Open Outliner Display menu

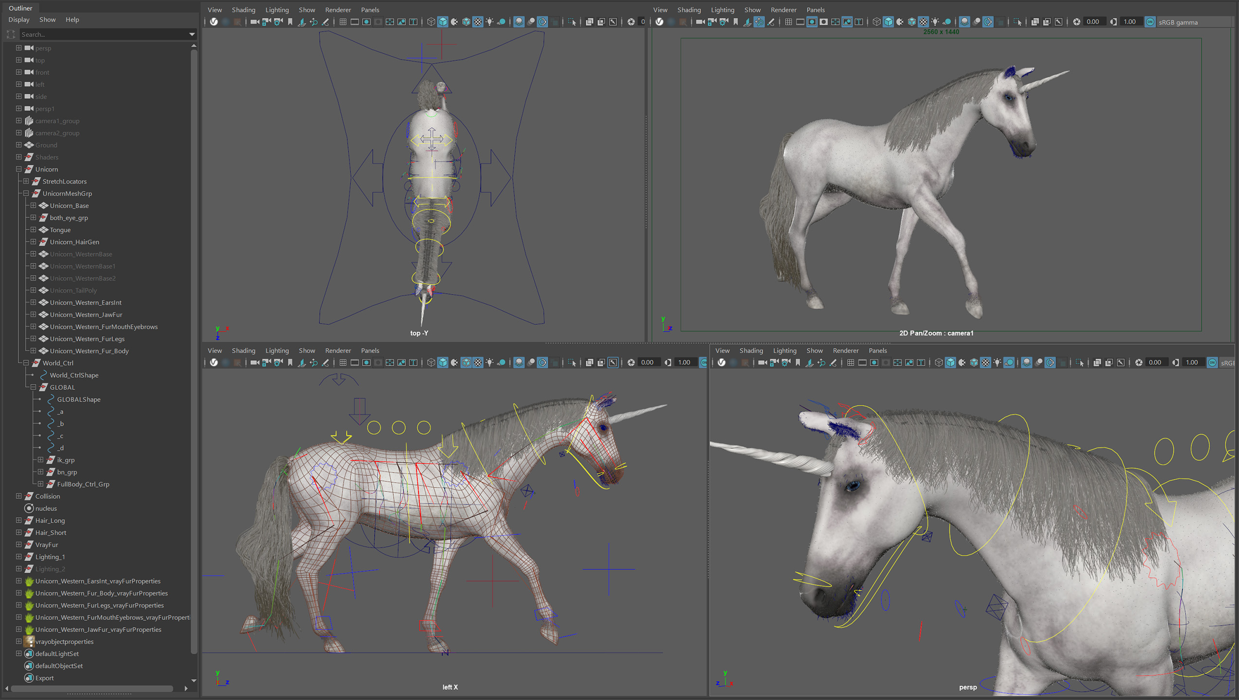pyautogui.click(x=19, y=20)
